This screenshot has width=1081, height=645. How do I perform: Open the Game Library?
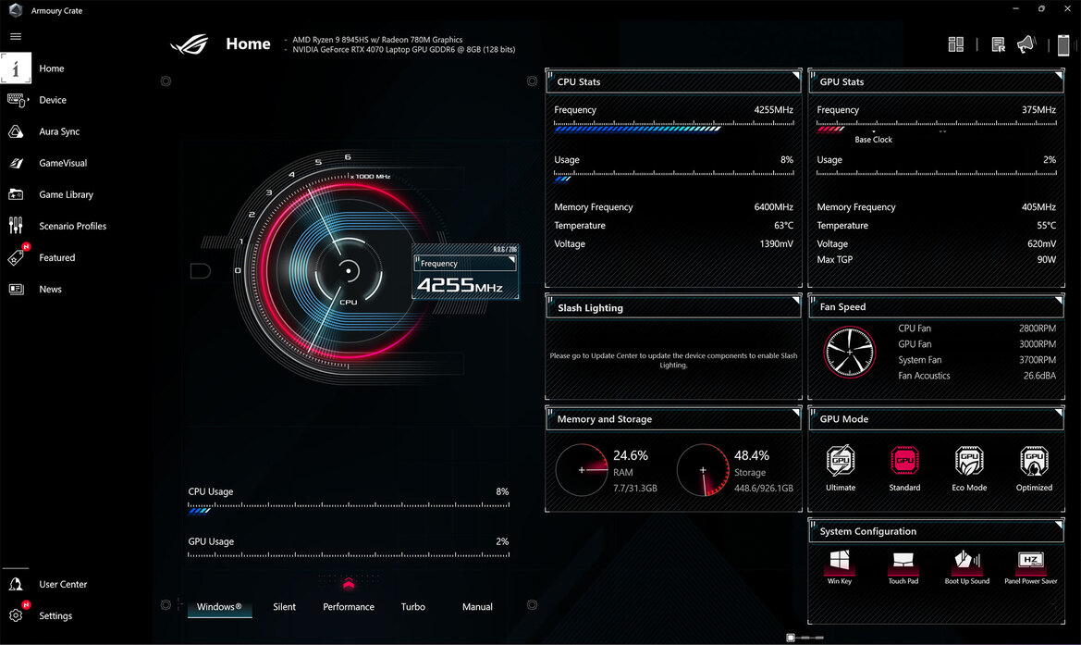pyautogui.click(x=66, y=194)
